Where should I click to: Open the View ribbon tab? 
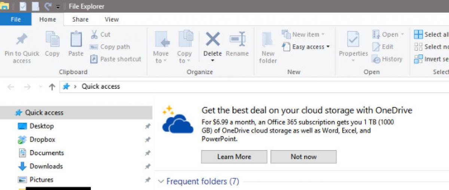pyautogui.click(x=112, y=19)
